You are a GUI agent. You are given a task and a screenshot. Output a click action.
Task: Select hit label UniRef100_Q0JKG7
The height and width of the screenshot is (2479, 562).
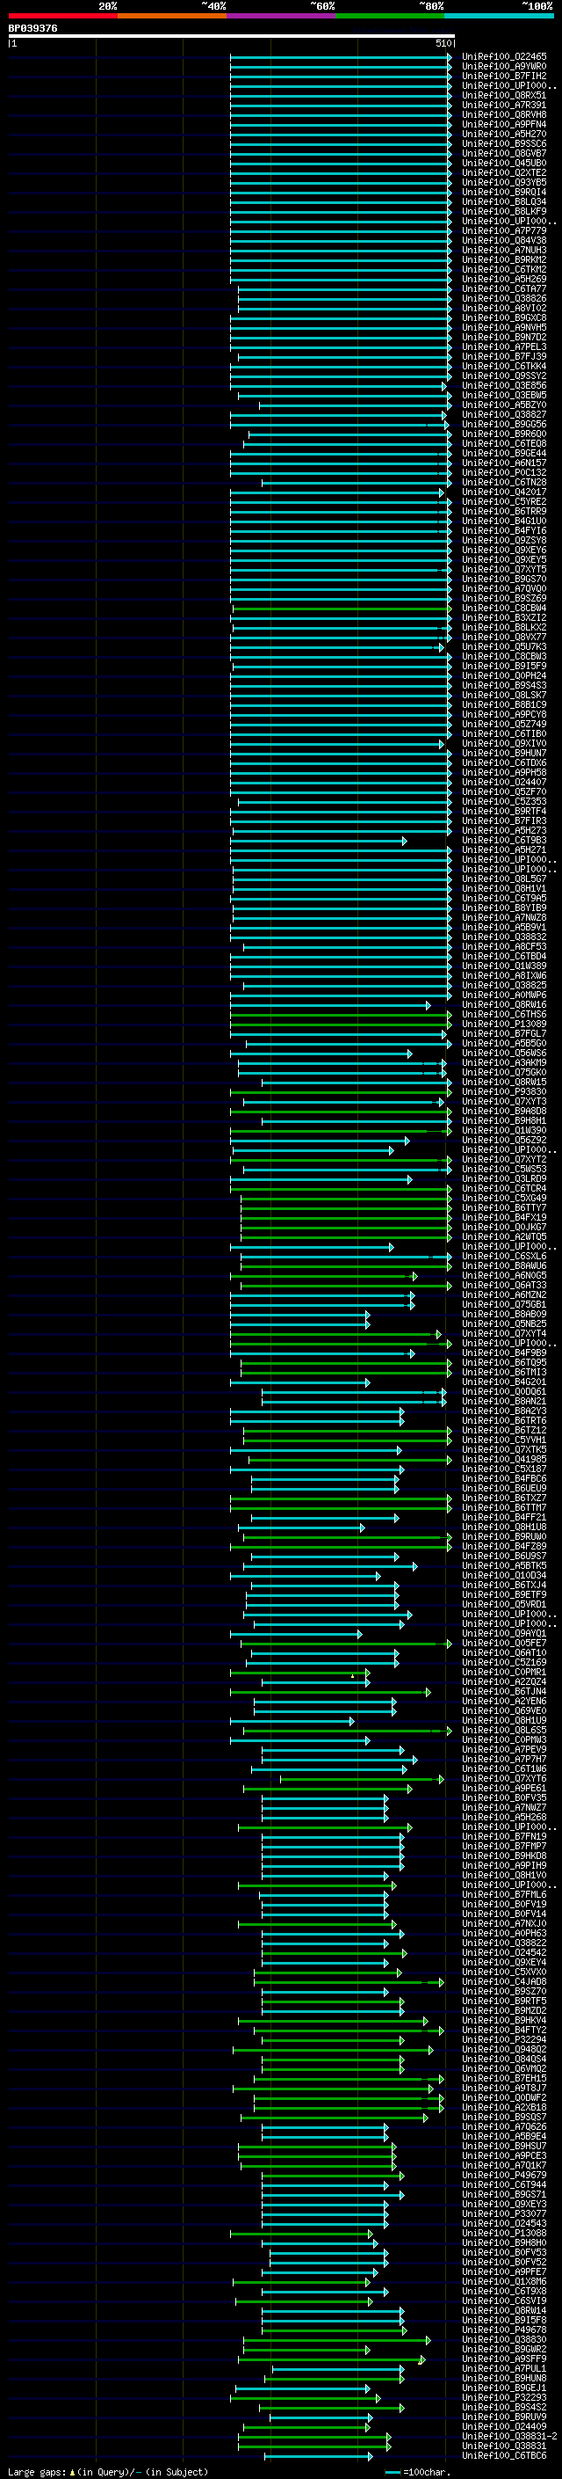tap(504, 1227)
